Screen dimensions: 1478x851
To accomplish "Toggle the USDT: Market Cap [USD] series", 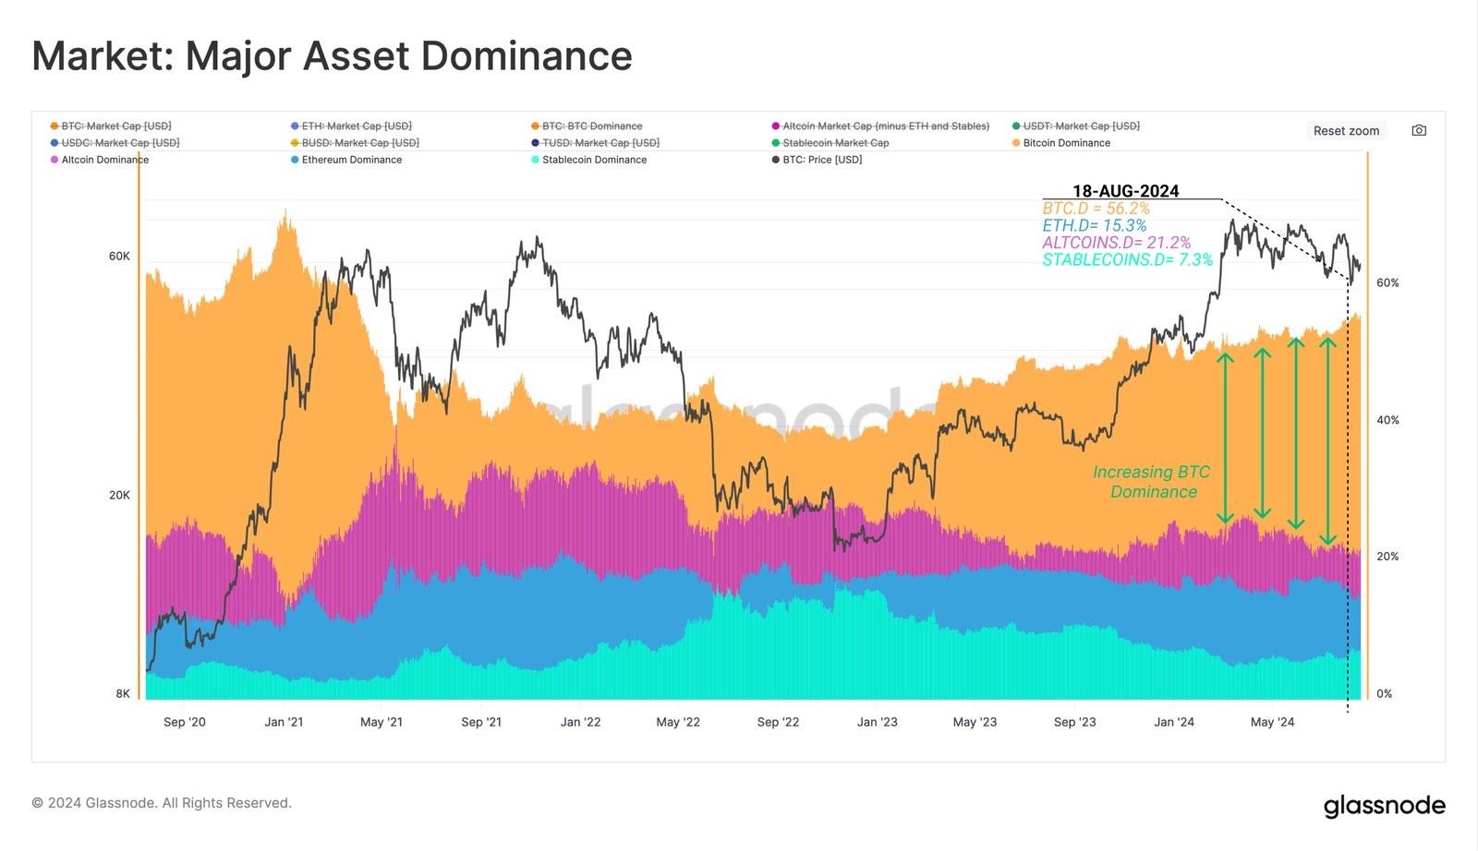I will click(x=1074, y=126).
